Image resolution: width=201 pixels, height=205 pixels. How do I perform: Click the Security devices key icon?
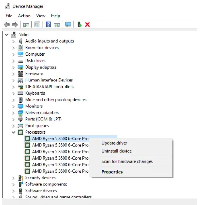[21, 178]
